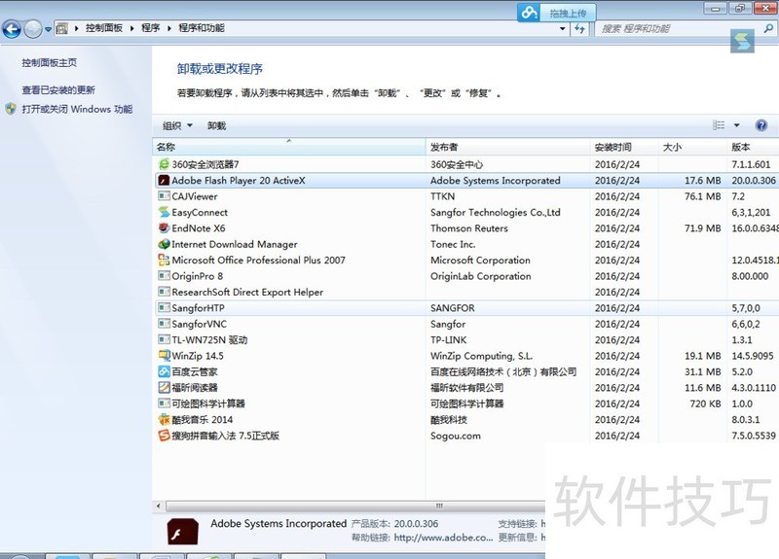
Task: Open 查看已安装的更新 link
Action: pyautogui.click(x=58, y=89)
